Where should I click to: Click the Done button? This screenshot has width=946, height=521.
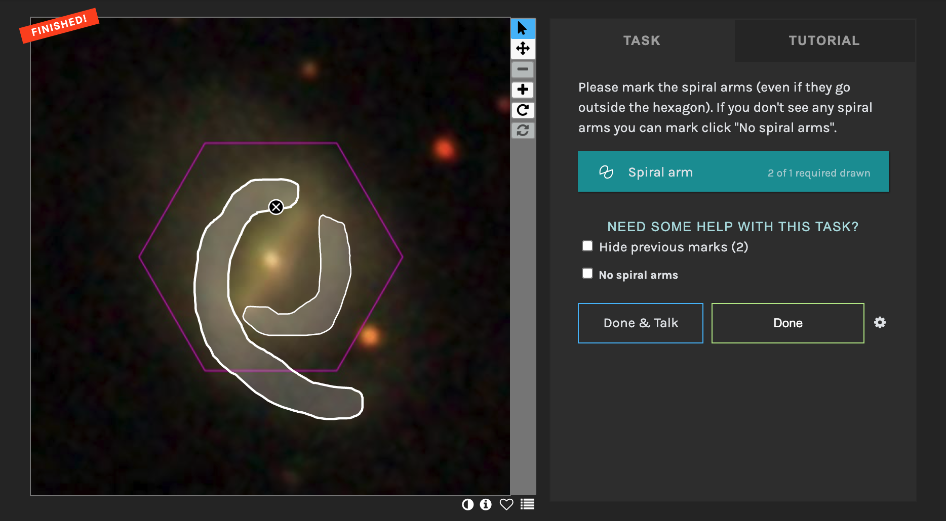coord(787,323)
